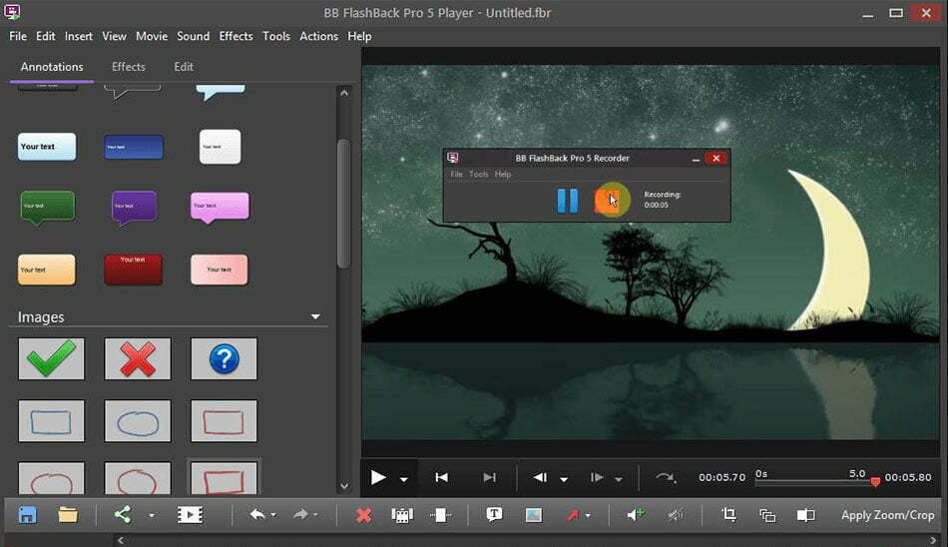
Task: Jump to the start of the movie
Action: click(441, 477)
